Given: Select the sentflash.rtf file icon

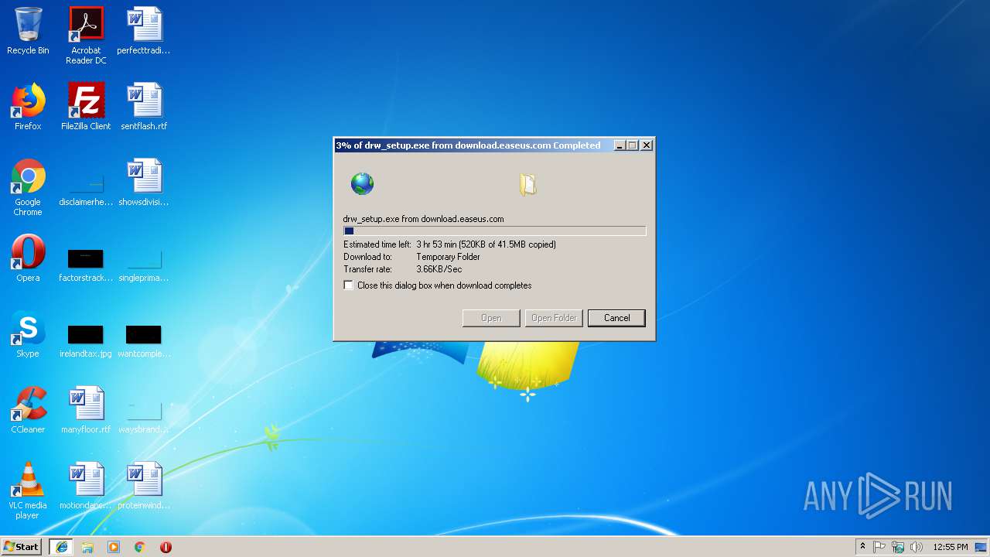Looking at the screenshot, I should click(144, 107).
